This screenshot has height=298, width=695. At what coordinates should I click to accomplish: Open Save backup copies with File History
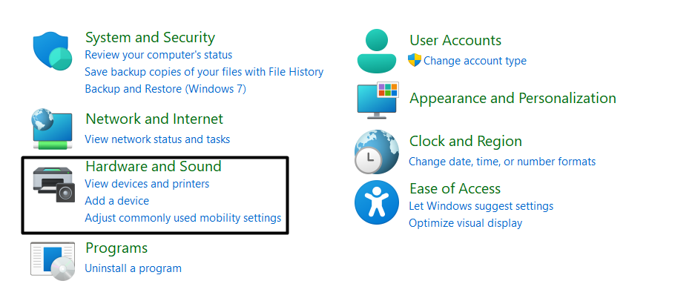click(x=204, y=72)
